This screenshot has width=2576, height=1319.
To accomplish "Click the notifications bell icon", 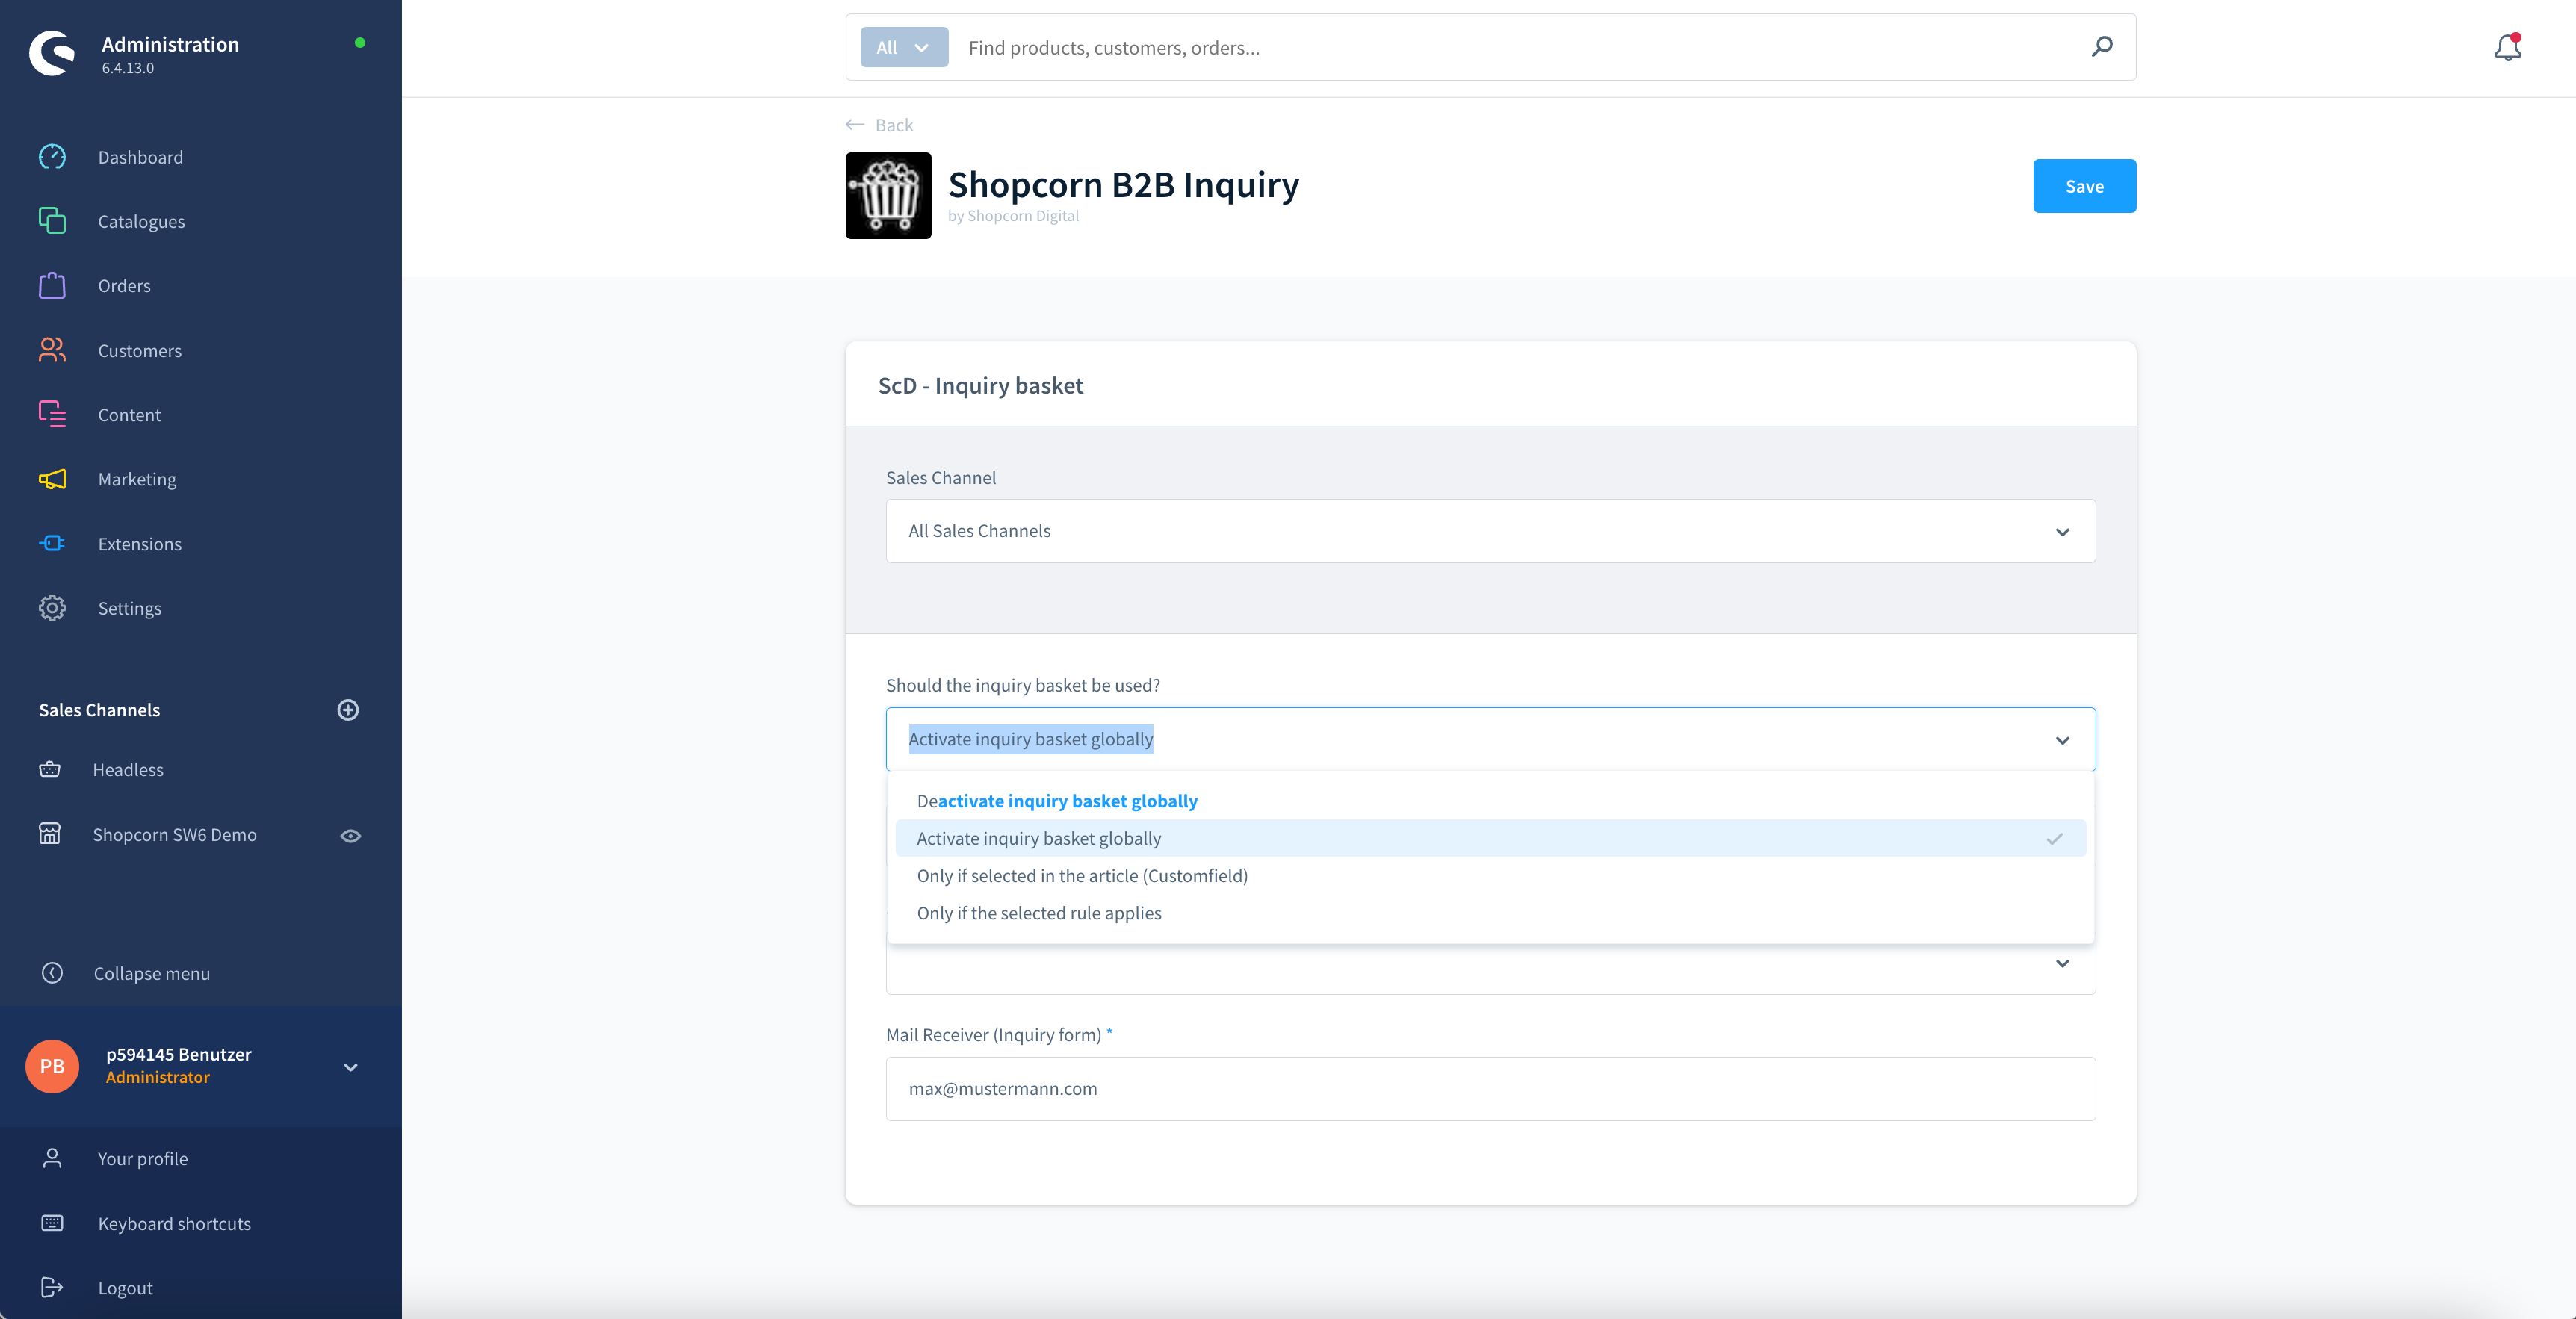I will tap(2507, 47).
